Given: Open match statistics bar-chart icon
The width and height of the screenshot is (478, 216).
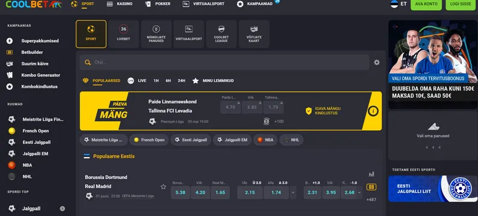Looking at the screenshot, I should 371,174.
